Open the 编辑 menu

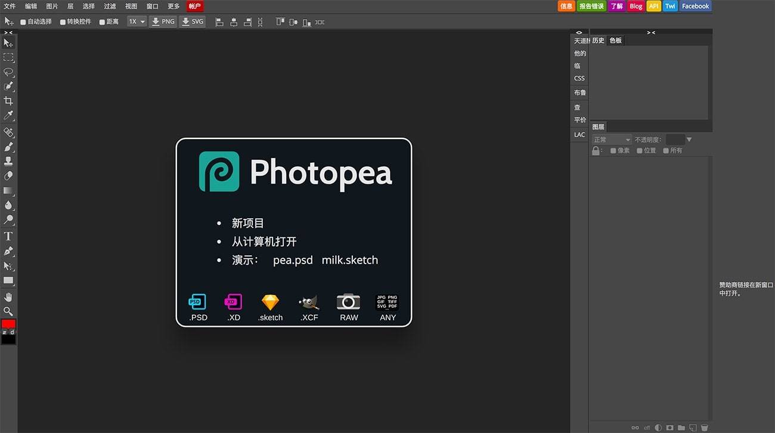31,6
